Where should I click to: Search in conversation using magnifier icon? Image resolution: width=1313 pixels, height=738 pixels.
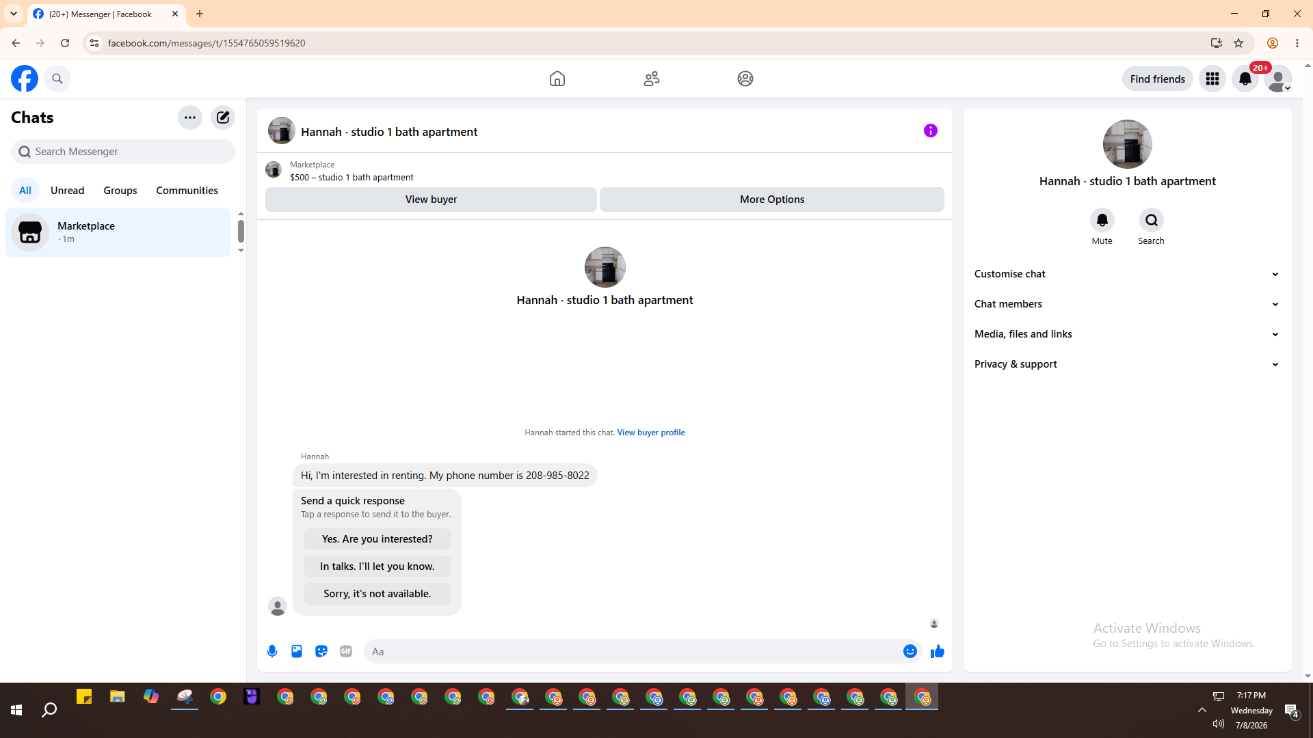[x=1152, y=220]
